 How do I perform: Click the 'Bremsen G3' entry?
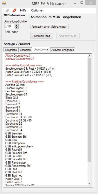(13, 107)
